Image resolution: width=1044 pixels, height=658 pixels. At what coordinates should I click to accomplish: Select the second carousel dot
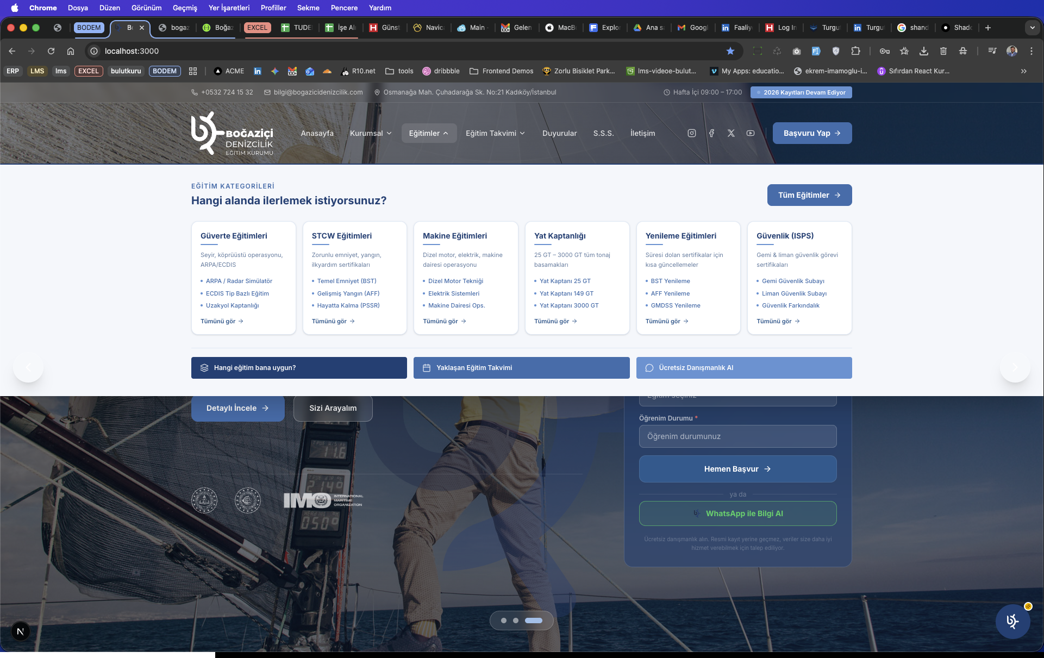(x=516, y=621)
